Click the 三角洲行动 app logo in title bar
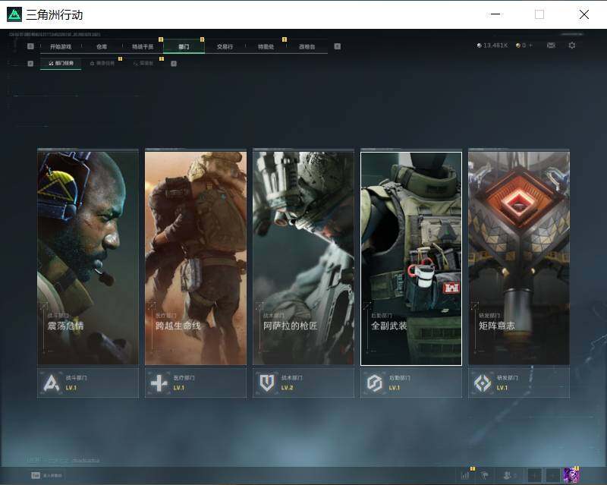The height and width of the screenshot is (485, 607). 14,14
